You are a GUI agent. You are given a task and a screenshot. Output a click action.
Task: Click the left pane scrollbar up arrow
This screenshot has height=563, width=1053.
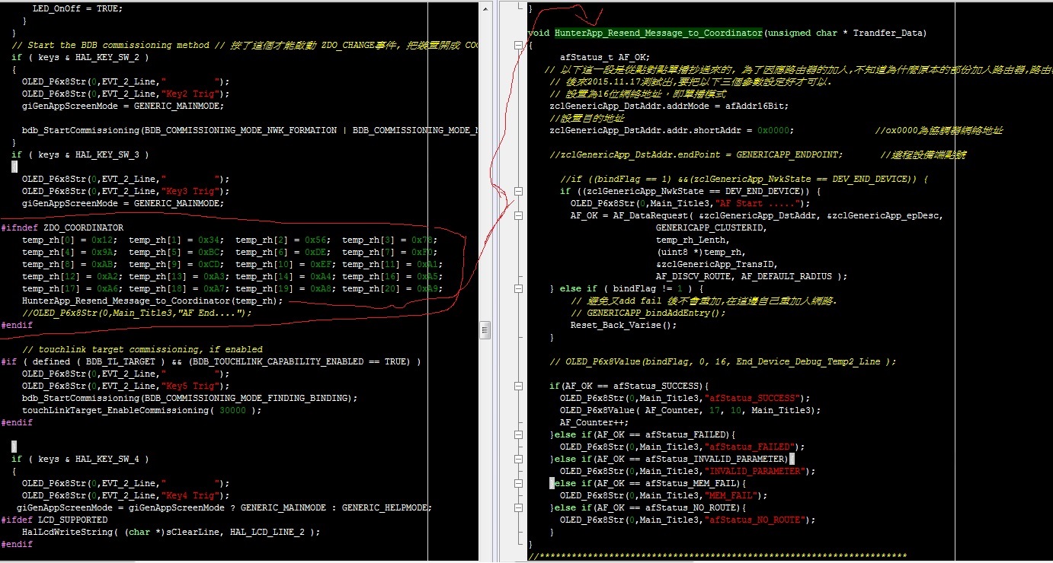pyautogui.click(x=485, y=8)
